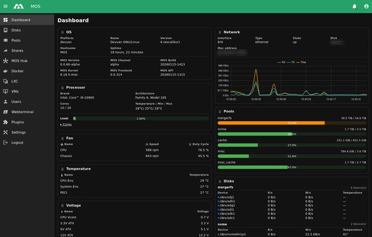Click the CPU load progress bar
Screen dimensions: 372x237
[x=141, y=118]
